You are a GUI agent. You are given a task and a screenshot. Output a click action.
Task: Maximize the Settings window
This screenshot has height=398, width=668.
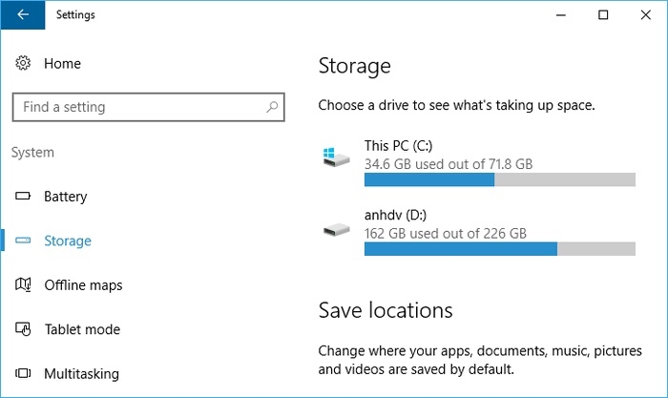(603, 15)
